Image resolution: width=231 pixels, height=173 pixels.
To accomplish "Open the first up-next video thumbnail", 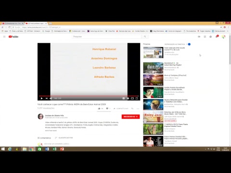I will click(153, 52).
